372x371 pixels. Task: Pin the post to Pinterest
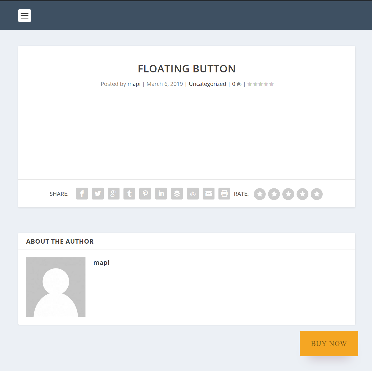pyautogui.click(x=145, y=193)
